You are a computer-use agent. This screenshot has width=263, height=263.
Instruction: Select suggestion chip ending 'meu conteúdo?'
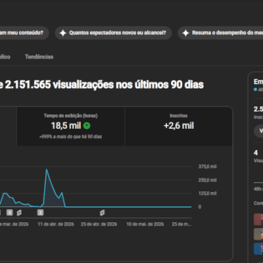24,33
